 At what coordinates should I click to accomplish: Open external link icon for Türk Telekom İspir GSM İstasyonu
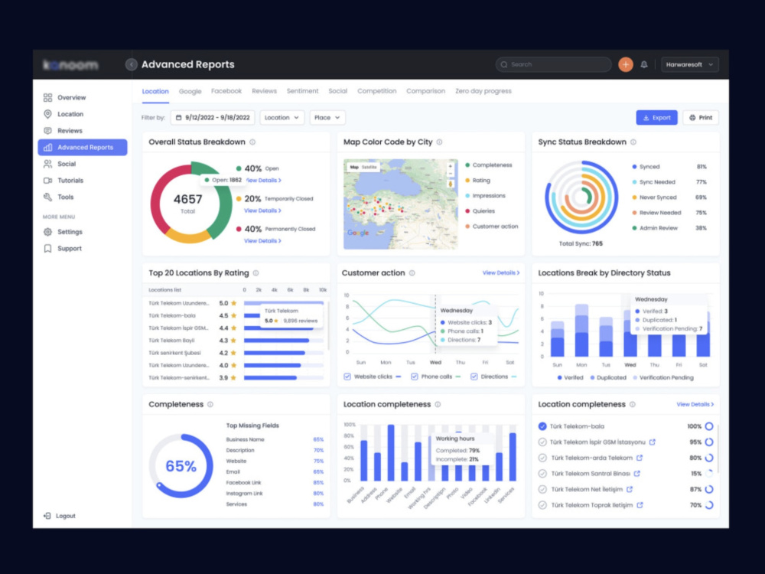point(653,442)
